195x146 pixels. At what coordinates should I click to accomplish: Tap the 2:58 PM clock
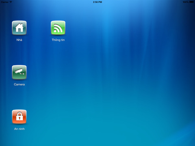[97, 2]
